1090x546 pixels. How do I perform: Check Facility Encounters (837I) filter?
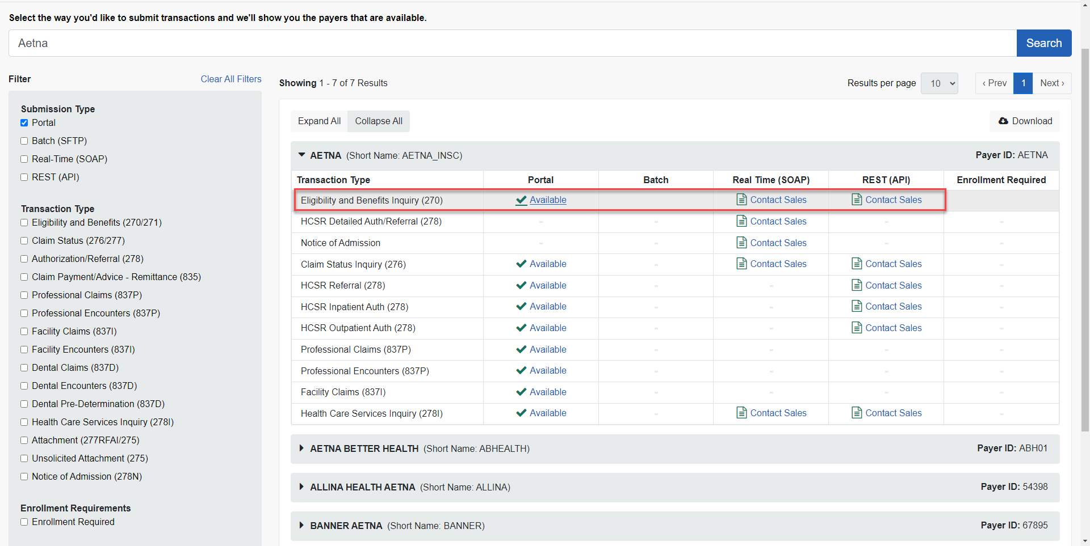[x=24, y=350]
